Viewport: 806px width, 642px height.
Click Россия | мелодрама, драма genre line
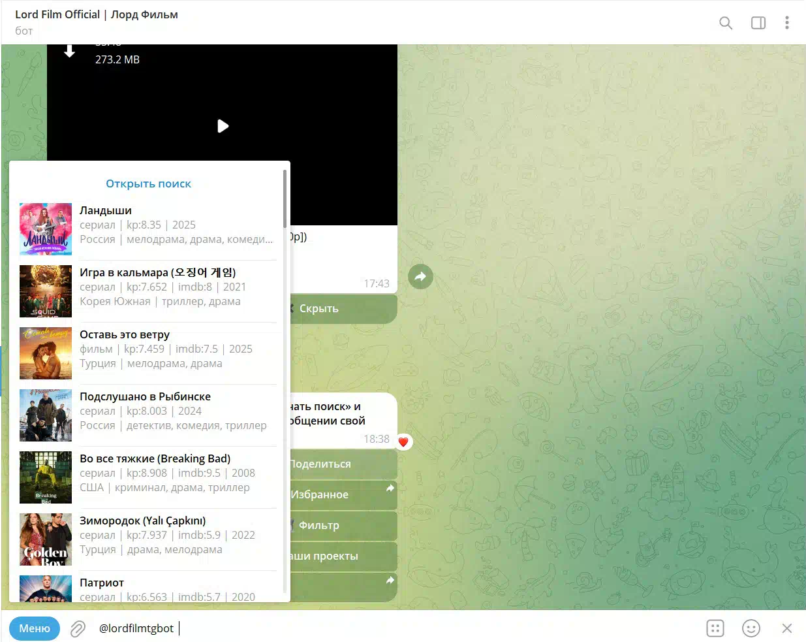point(176,239)
